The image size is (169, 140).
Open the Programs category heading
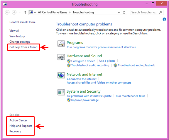tap(75, 43)
